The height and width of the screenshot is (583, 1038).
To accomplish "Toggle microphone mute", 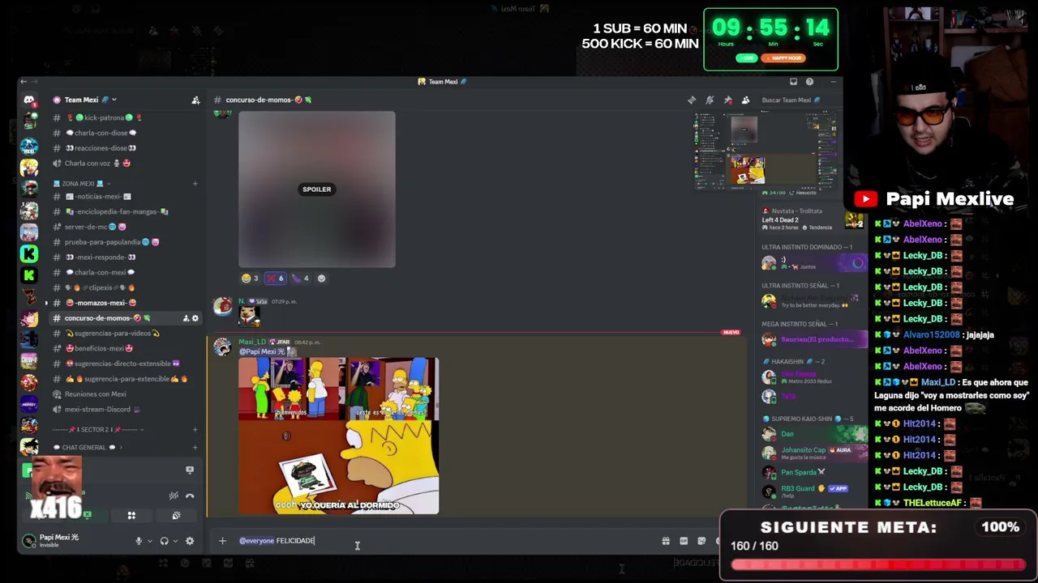I will [139, 541].
